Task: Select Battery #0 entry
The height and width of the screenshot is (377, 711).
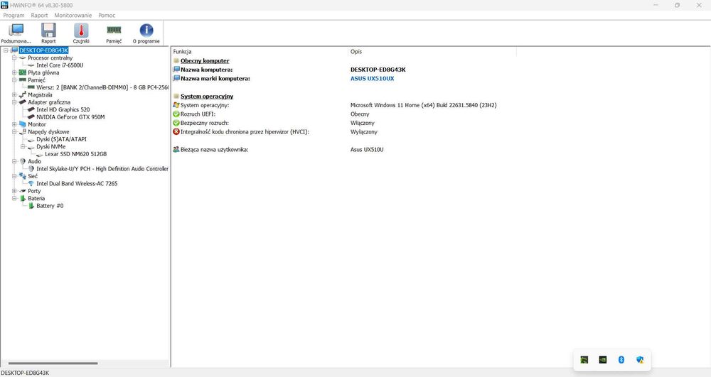Action: click(50, 206)
